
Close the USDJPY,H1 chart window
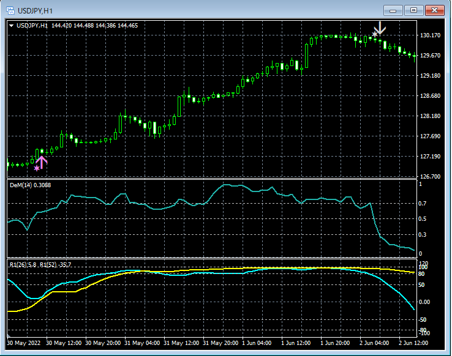coord(435,10)
